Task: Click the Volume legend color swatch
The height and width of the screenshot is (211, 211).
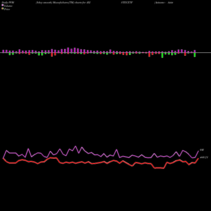Action: click(3, 5)
